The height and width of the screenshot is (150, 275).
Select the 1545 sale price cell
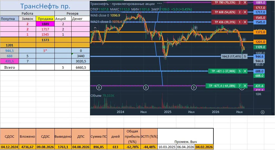pyautogui.click(x=45, y=34)
